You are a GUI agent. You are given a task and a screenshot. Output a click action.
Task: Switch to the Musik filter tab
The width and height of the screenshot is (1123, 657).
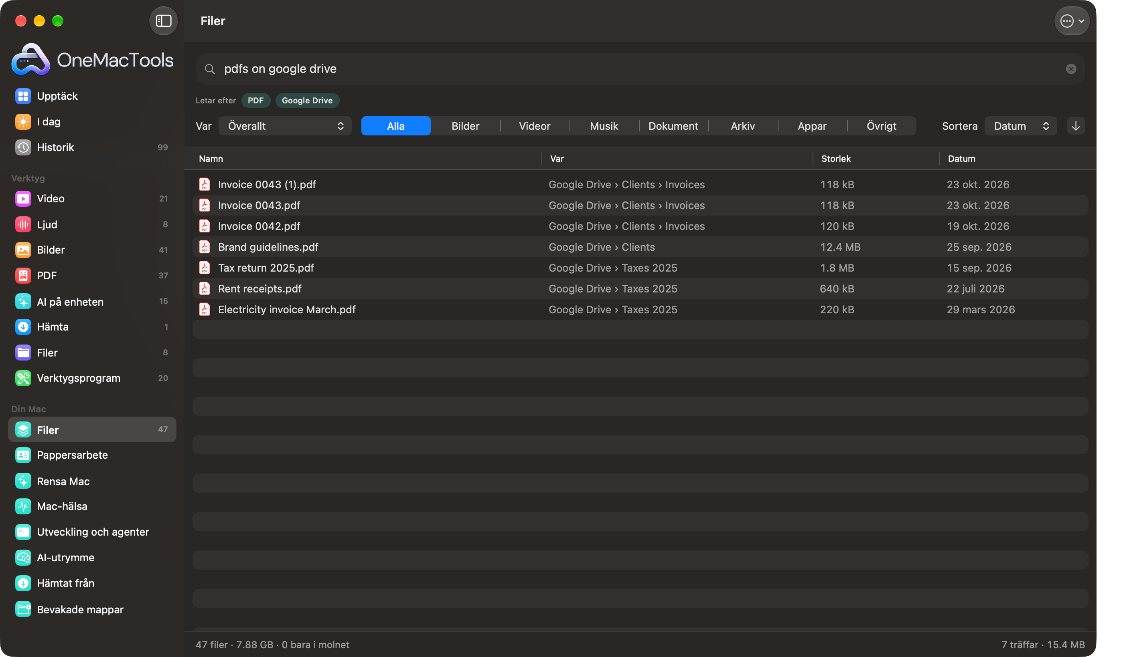click(x=604, y=126)
